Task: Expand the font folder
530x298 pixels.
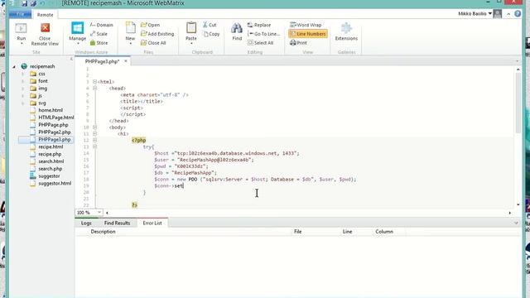Action: [x=22, y=81]
